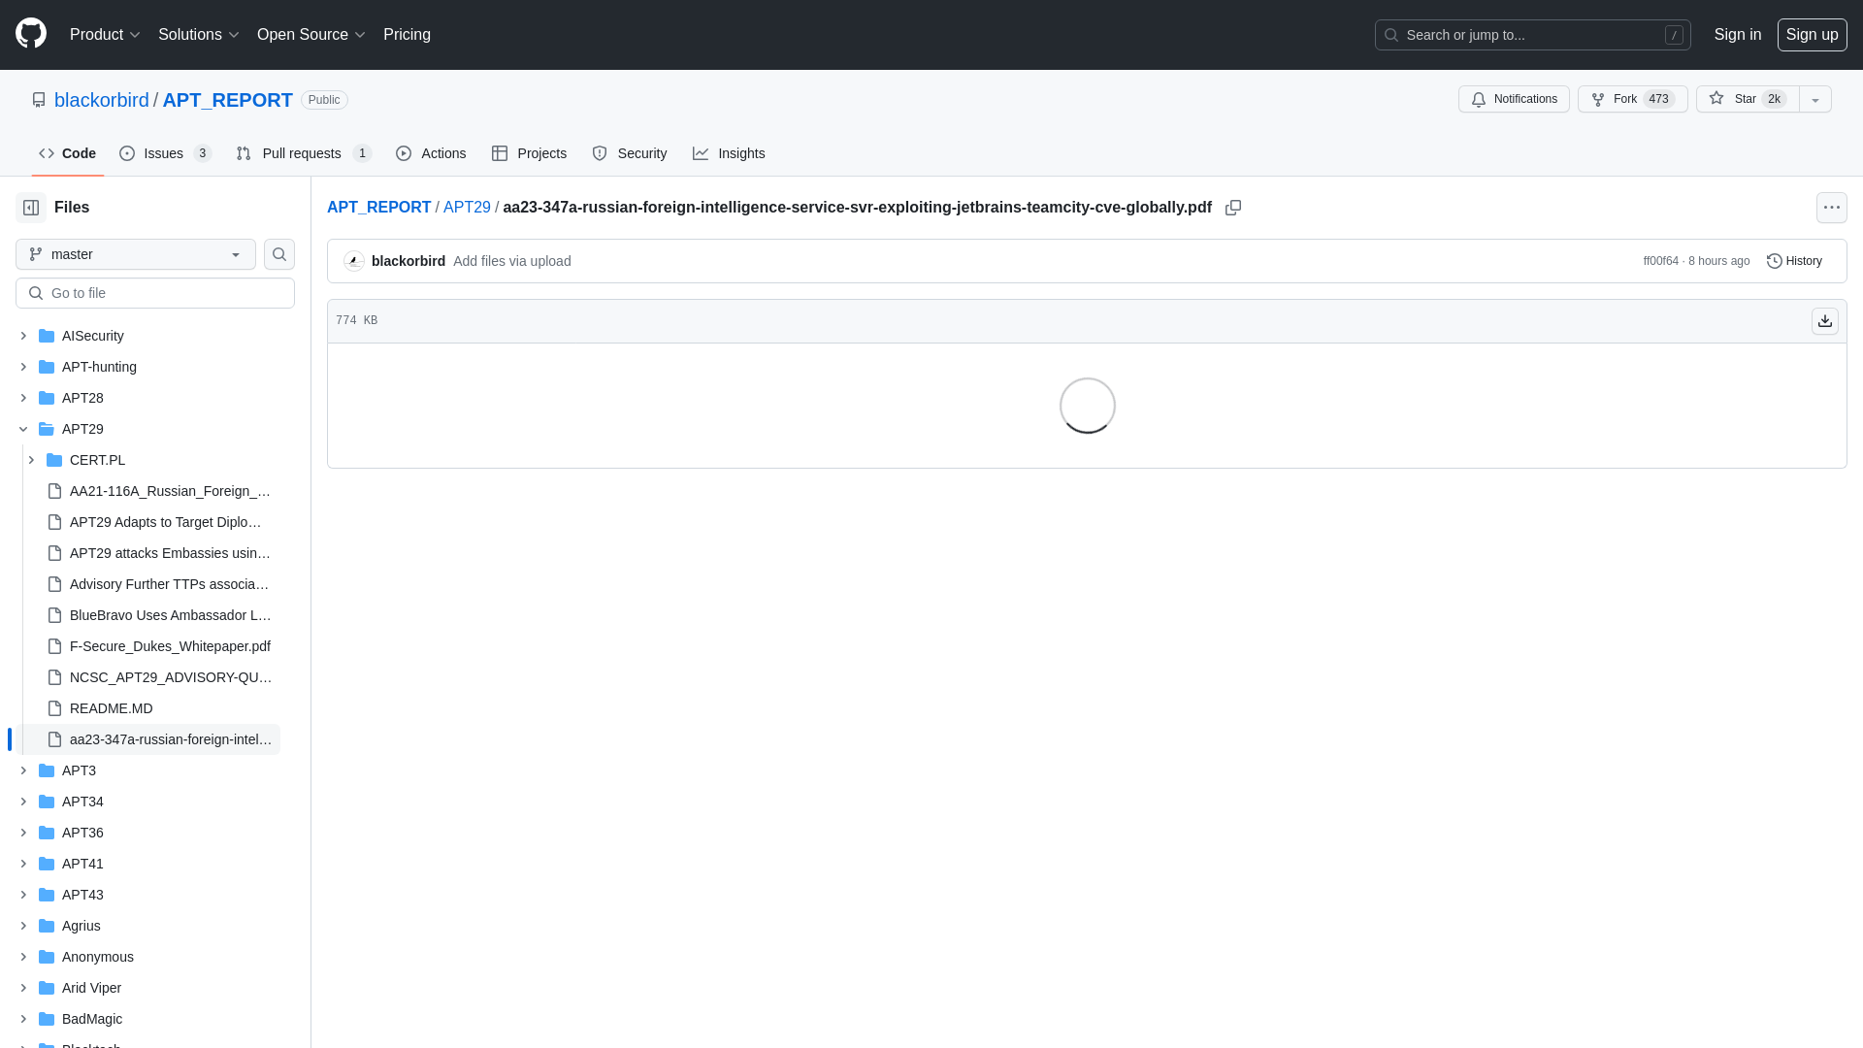Screen dimensions: 1863x1048
Task: Open F-Secure_Dukes_Whitepaper.pdf file
Action: click(170, 646)
